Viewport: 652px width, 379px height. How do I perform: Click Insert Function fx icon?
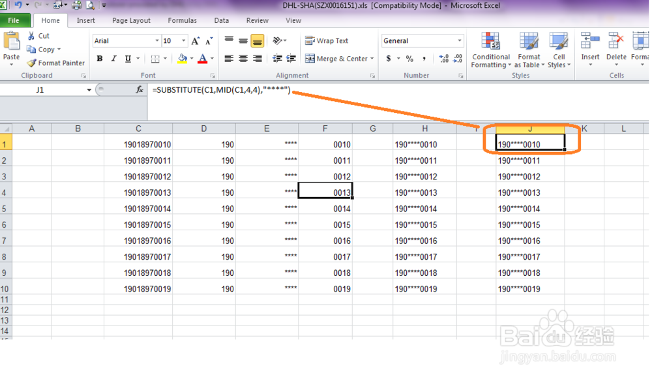pos(140,89)
